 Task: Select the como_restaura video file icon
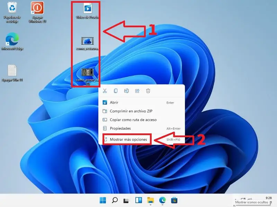[x=88, y=44]
